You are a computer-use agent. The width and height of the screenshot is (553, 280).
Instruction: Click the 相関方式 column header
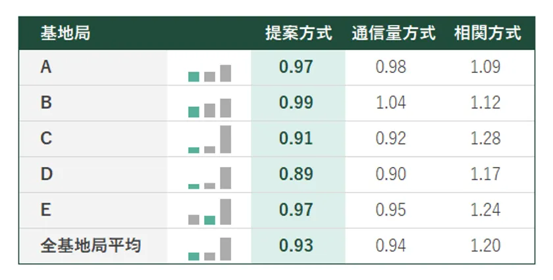pyautogui.click(x=487, y=34)
